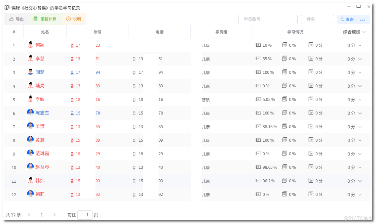
Task: Go to the next page arrow
Action: pos(55,215)
